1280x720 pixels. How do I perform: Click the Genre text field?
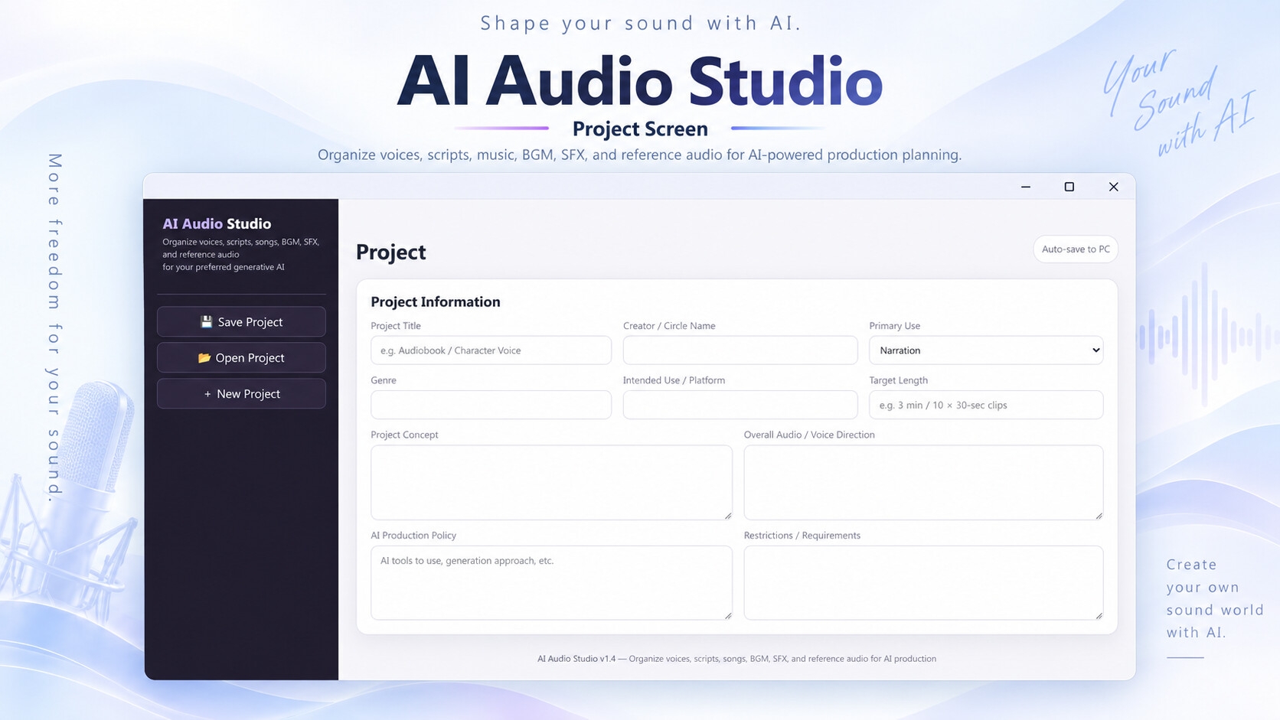pos(491,405)
